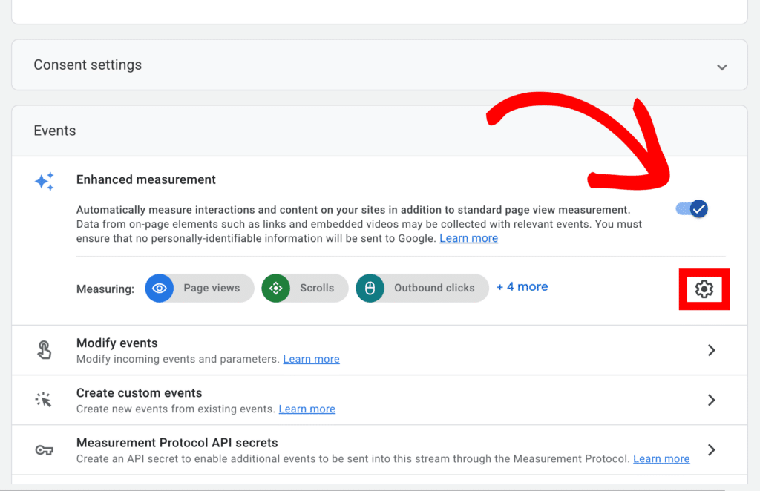Open Create custom events via right chevron
Image resolution: width=760 pixels, height=491 pixels.
pos(711,401)
